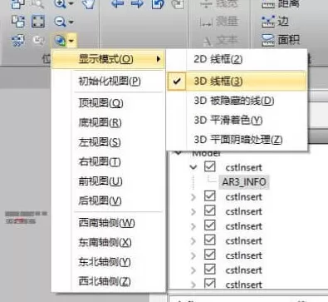The width and height of the screenshot is (328, 302).
Task: Select the checked 3D 线框(3) mode
Action: pyautogui.click(x=237, y=82)
